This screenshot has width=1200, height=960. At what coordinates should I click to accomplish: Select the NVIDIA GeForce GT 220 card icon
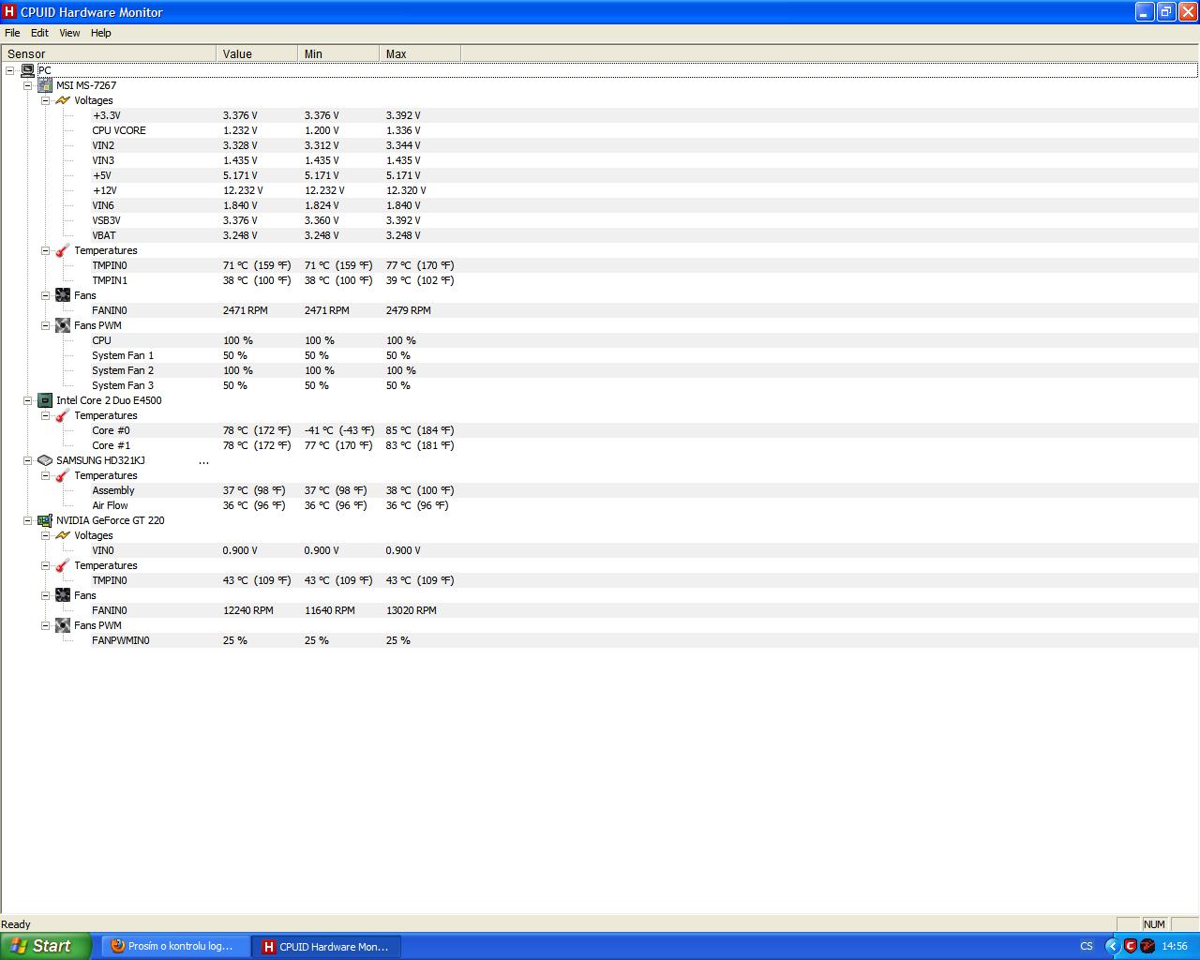45,520
